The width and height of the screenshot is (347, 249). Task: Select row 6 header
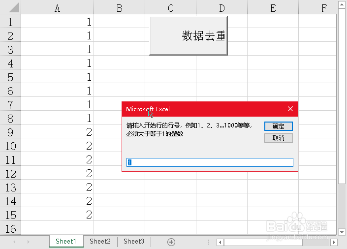[10, 91]
